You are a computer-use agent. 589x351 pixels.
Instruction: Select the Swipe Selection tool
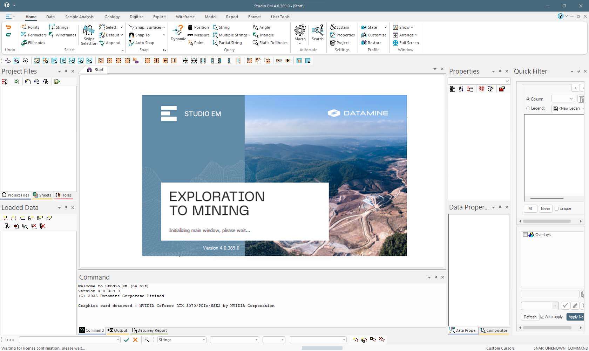[88, 35]
